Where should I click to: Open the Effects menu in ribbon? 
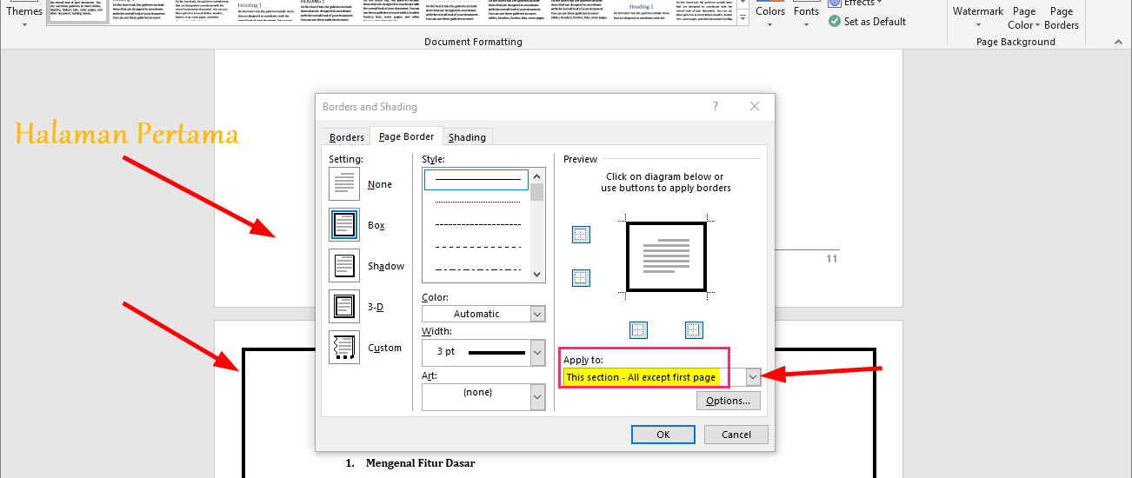856,3
